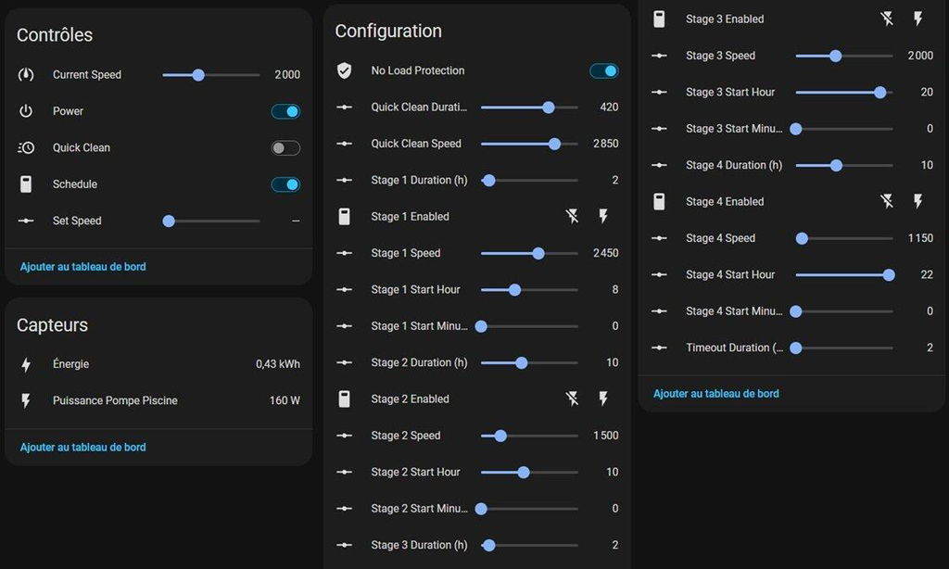Click the Quick Clean Speed slider handle

pos(554,144)
